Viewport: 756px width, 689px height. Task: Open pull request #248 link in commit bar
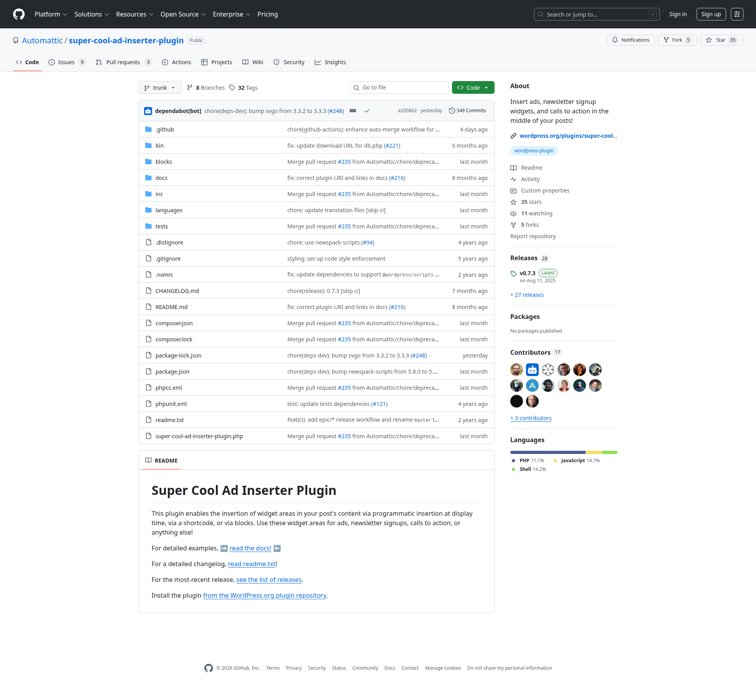(x=336, y=111)
